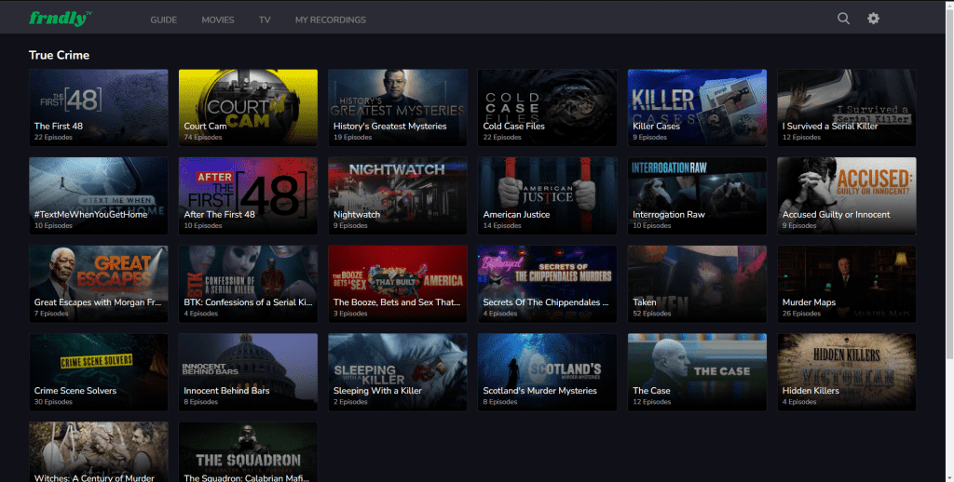Open My Recordings
Screen dimensions: 954x482
(x=331, y=20)
